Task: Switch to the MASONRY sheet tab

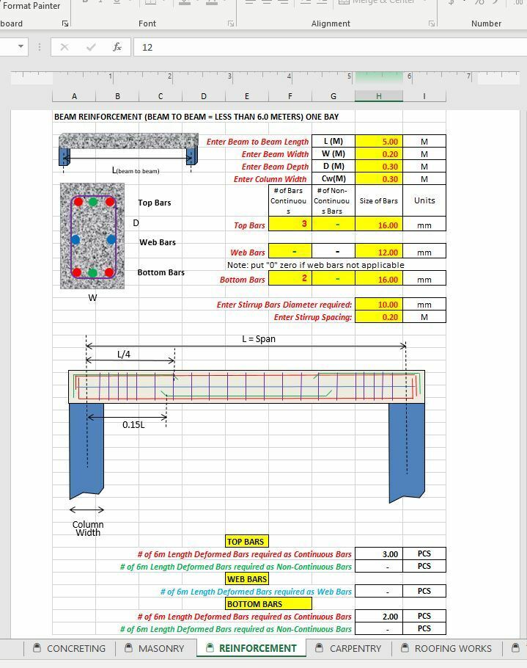Action: pos(155,648)
